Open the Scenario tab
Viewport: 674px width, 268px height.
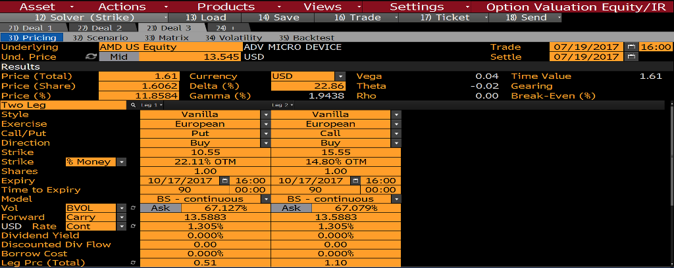[x=100, y=37]
